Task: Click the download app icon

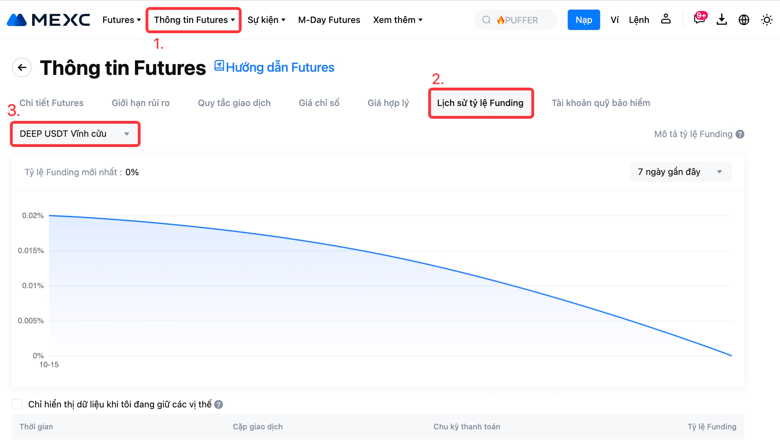Action: pos(721,20)
